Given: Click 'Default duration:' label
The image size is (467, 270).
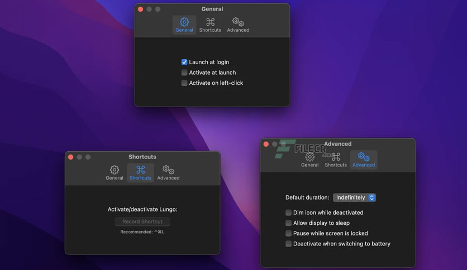Looking at the screenshot, I should point(307,197).
